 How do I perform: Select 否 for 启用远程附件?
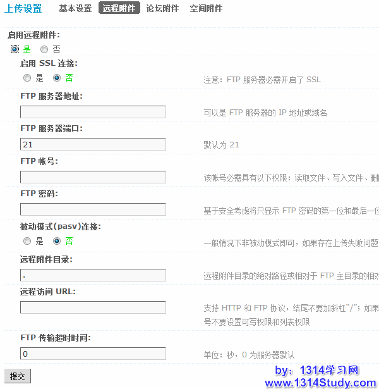tap(44, 49)
